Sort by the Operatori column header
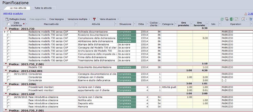The width and height of the screenshot is (253, 112). tap(236, 24)
